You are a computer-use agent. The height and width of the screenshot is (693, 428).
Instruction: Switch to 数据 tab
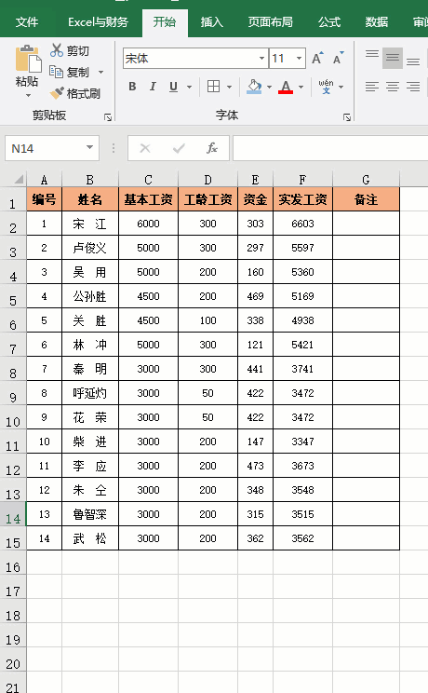tap(376, 22)
